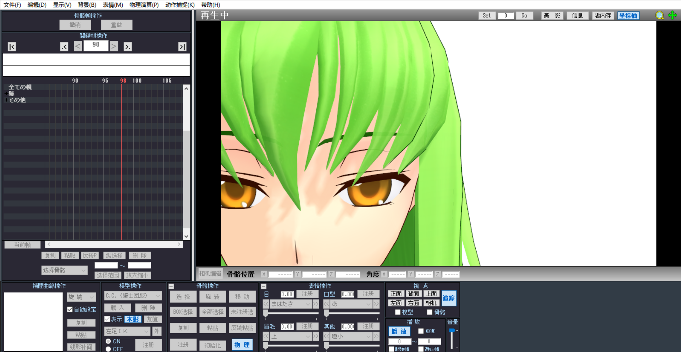Go to the next keyframe (>.)
The width and height of the screenshot is (681, 352).
(x=128, y=46)
